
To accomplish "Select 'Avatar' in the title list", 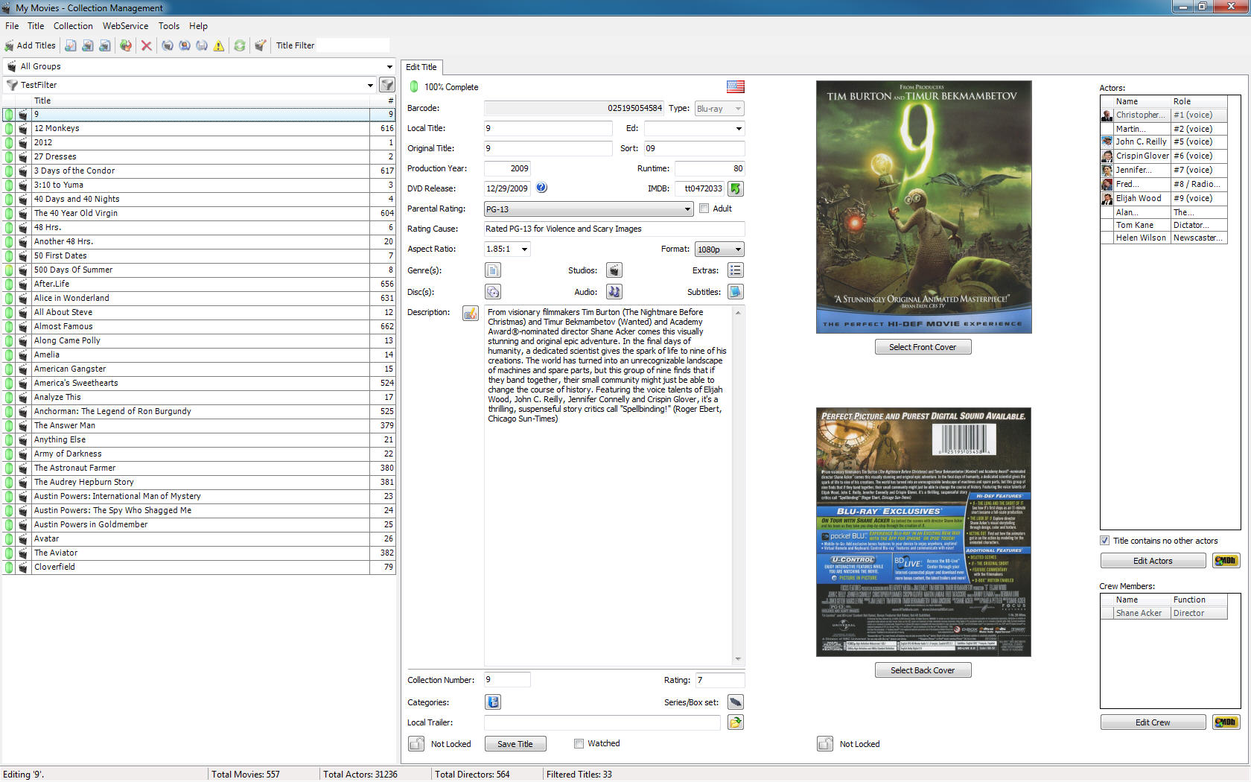I will click(x=198, y=538).
